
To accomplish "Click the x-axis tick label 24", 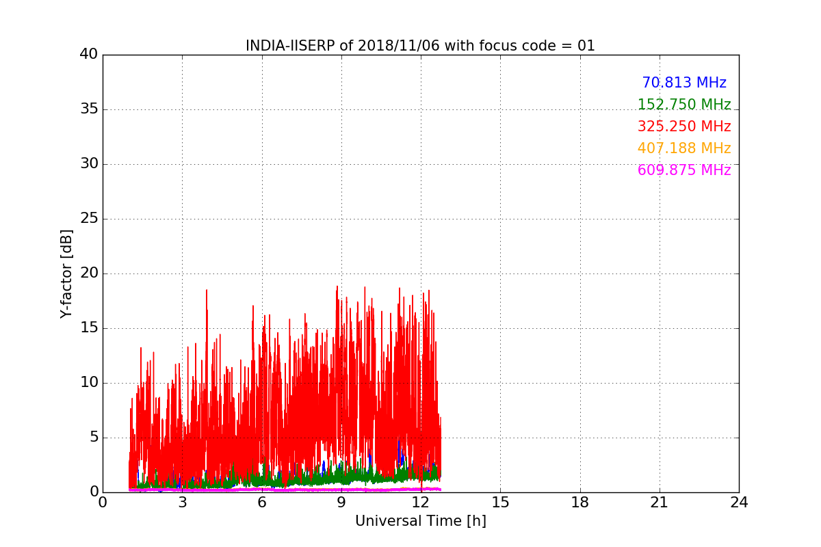I will (x=739, y=503).
